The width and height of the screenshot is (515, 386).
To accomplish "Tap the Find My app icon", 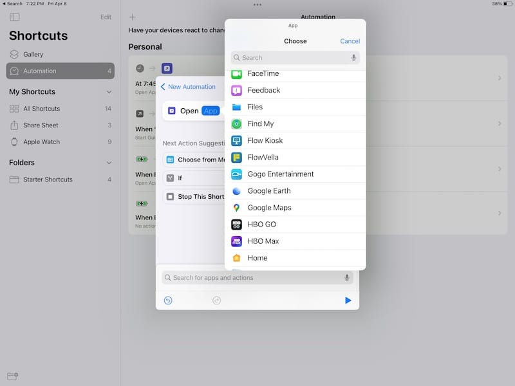I will coord(236,124).
